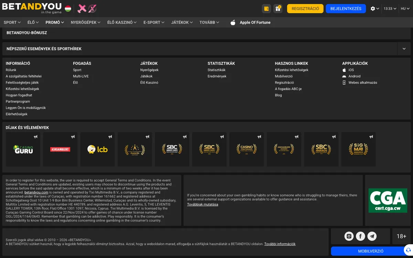Open the Blog link

point(278,95)
